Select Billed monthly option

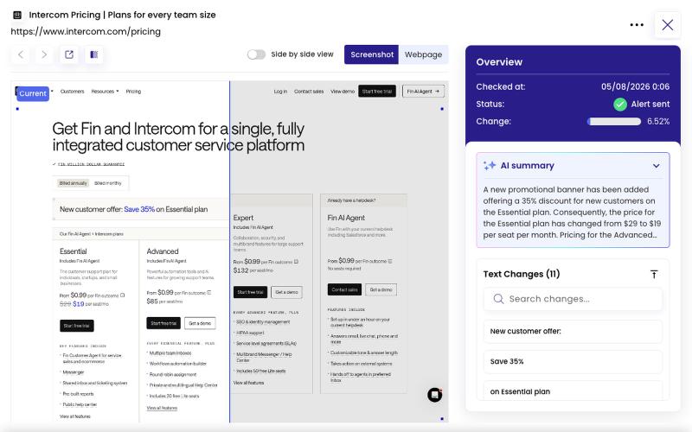point(107,183)
